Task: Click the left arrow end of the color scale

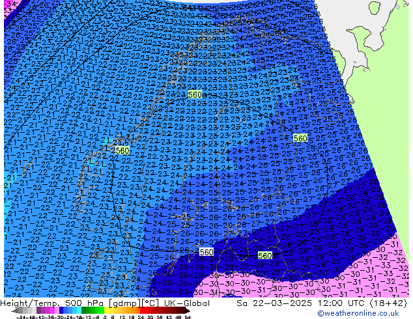Action: (14, 311)
